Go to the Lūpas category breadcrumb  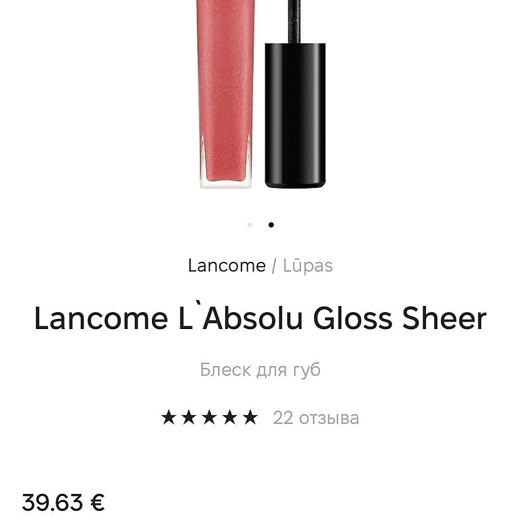click(x=308, y=265)
